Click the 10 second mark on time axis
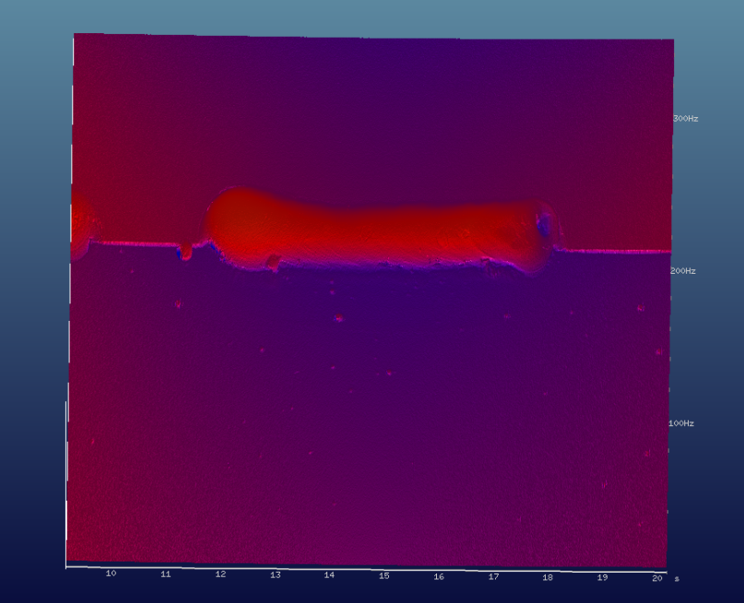The height and width of the screenshot is (603, 744). click(111, 573)
